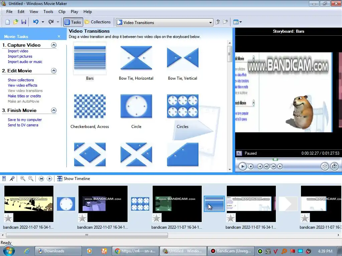Select the Circles transition in the collection

[183, 106]
